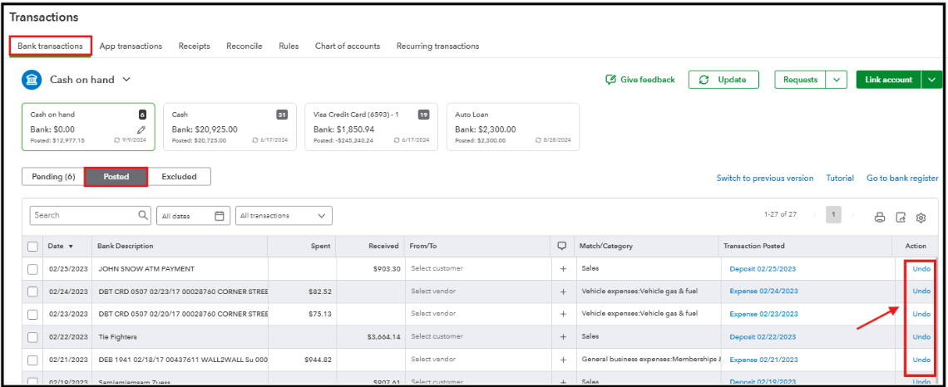Screen dimensions: 948x387
Task: Undo the 02/24/2023 expense transaction
Action: (x=921, y=291)
